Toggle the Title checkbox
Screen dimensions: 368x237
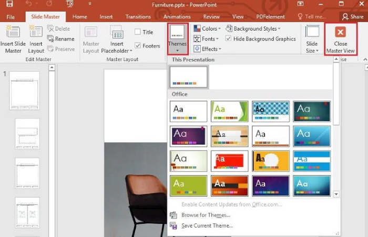point(138,32)
